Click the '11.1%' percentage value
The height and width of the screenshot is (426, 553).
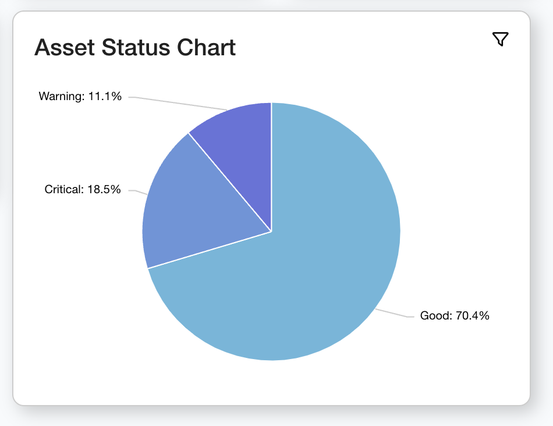tap(105, 97)
